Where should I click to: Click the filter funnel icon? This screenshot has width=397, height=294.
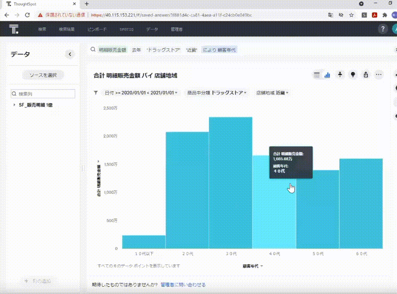(x=96, y=93)
